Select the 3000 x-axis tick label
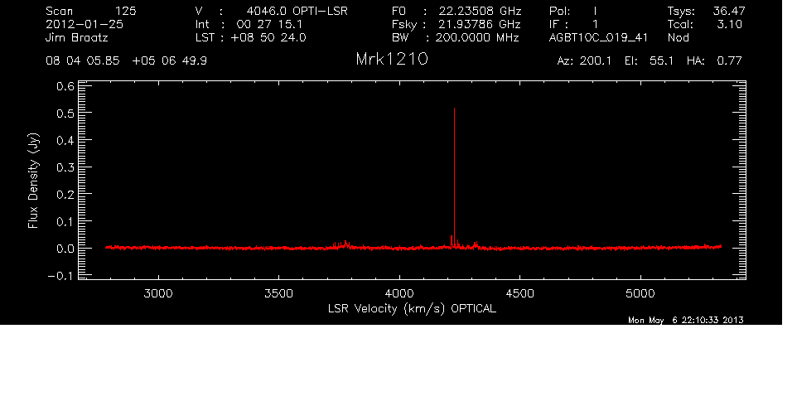797x406 pixels. tap(157, 293)
